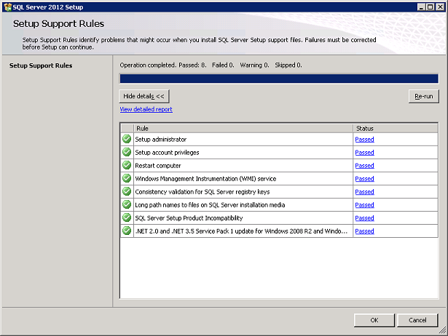Select the '.NET 2.0 and .NET 3.5 Service Pack' text
This screenshot has height=336, width=448.
[241, 231]
